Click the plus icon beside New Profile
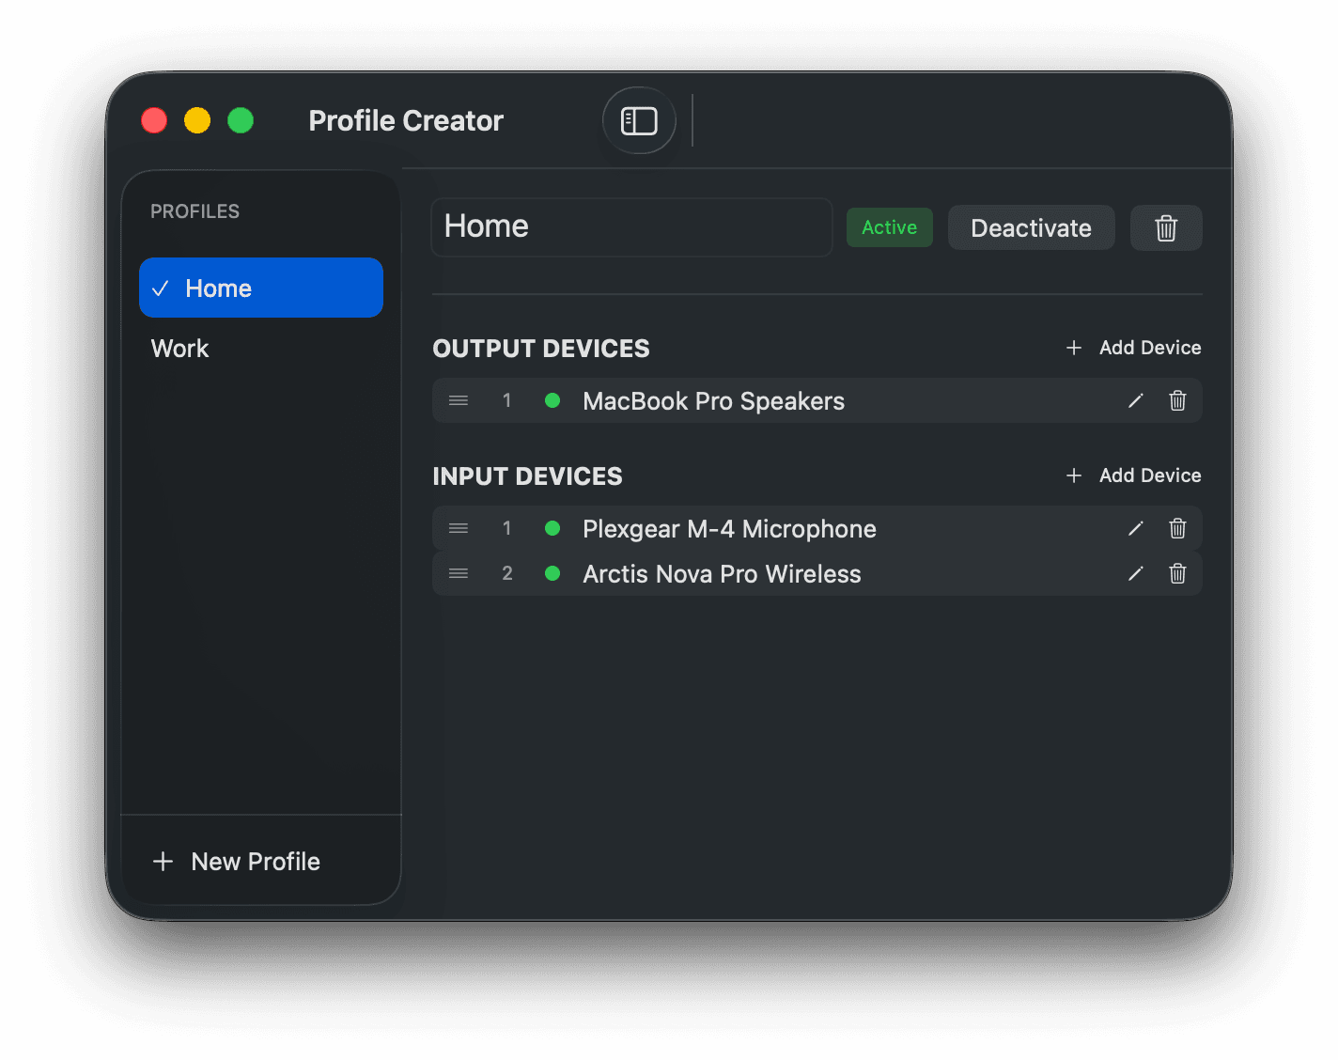Image resolution: width=1338 pixels, height=1060 pixels. (163, 862)
